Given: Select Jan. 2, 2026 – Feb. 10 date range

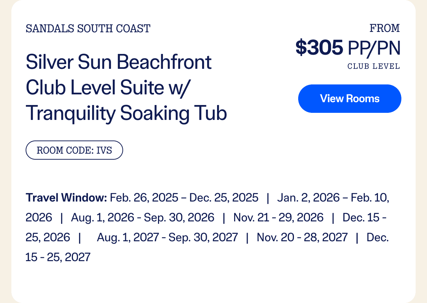Looking at the screenshot, I should [x=333, y=197].
